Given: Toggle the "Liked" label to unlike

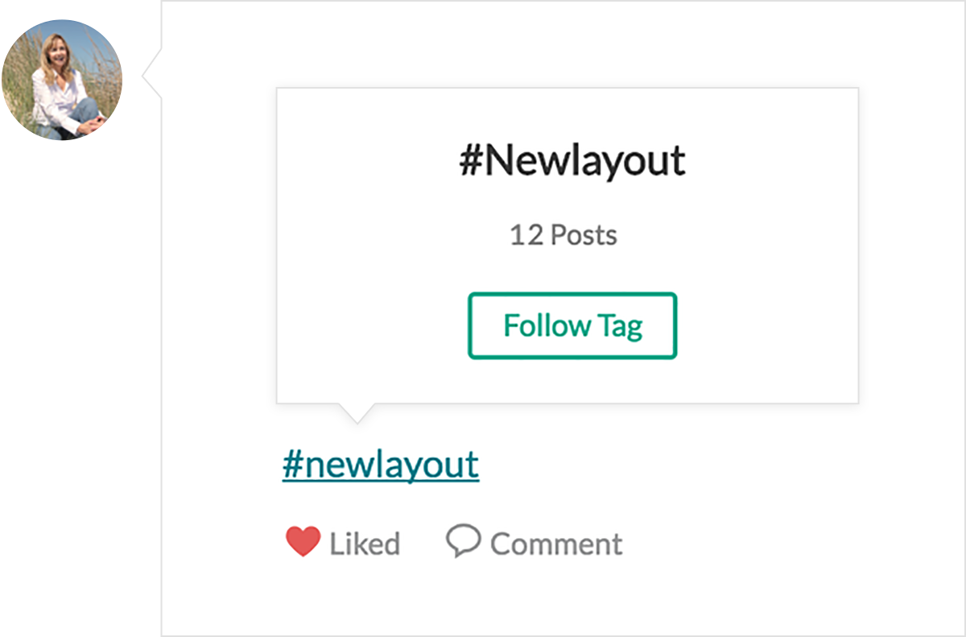Looking at the screenshot, I should pos(365,544).
